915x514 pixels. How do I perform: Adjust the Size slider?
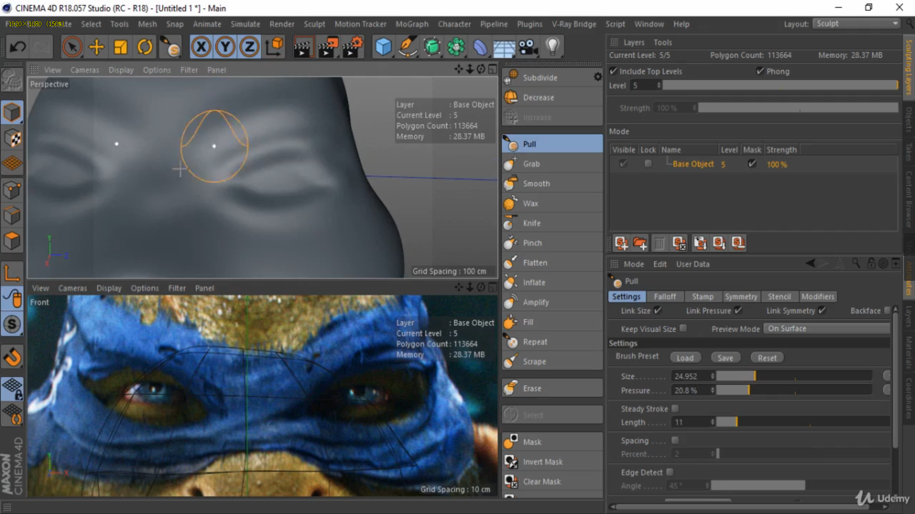[x=794, y=376]
